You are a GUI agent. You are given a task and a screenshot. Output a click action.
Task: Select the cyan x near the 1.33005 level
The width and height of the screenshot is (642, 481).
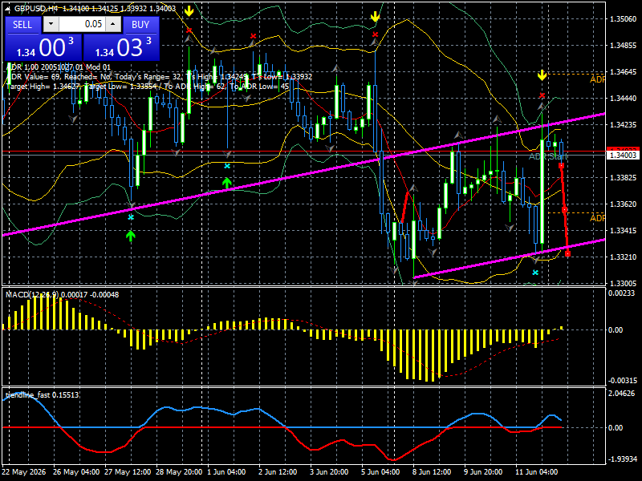point(535,273)
